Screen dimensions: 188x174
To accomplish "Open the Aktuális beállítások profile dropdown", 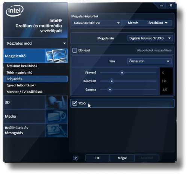I will (x=96, y=23).
